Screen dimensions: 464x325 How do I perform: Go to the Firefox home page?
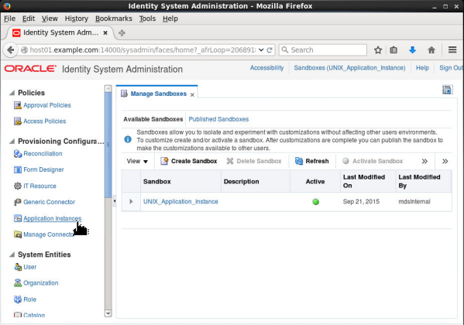tap(431, 50)
